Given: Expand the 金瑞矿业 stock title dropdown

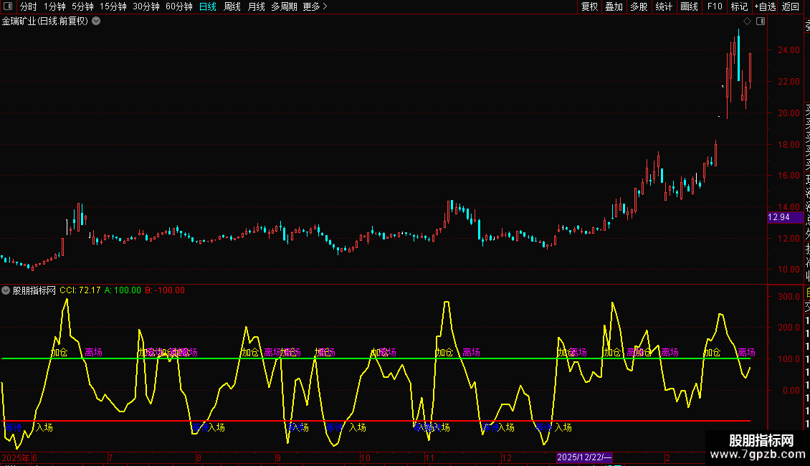Looking at the screenshot, I should [96, 21].
